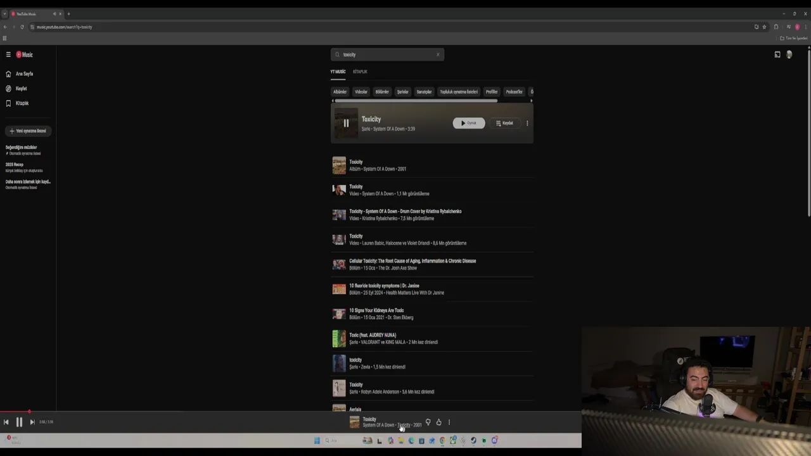Filter results by Podcast'ler chip
This screenshot has width=811, height=456.
point(514,92)
